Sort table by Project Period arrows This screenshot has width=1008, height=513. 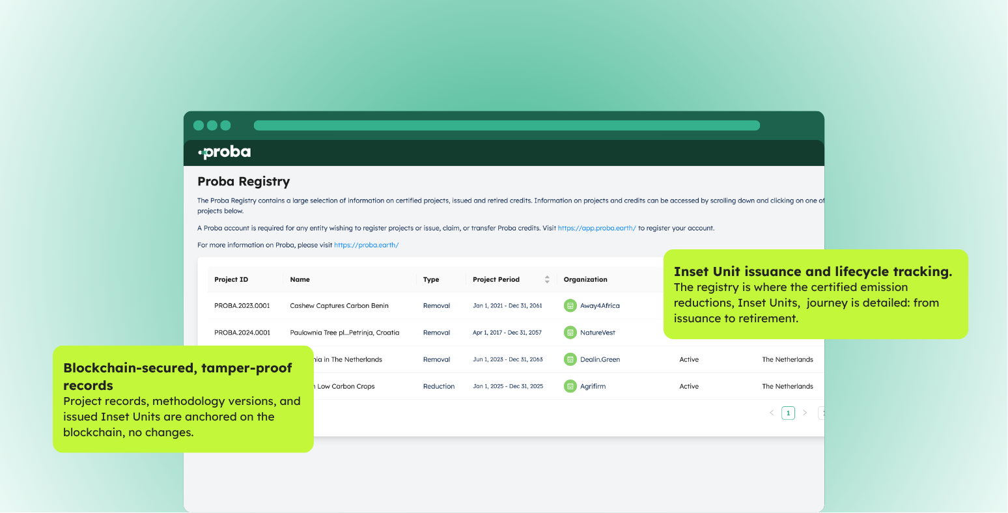(x=547, y=280)
